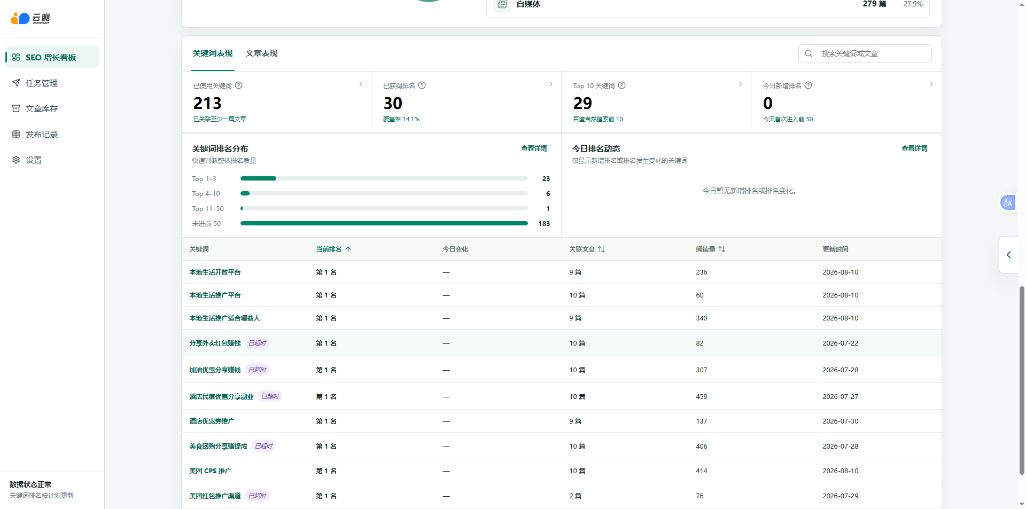Open 设置 menu item
Screen dimensions: 1026x509
click(52, 160)
